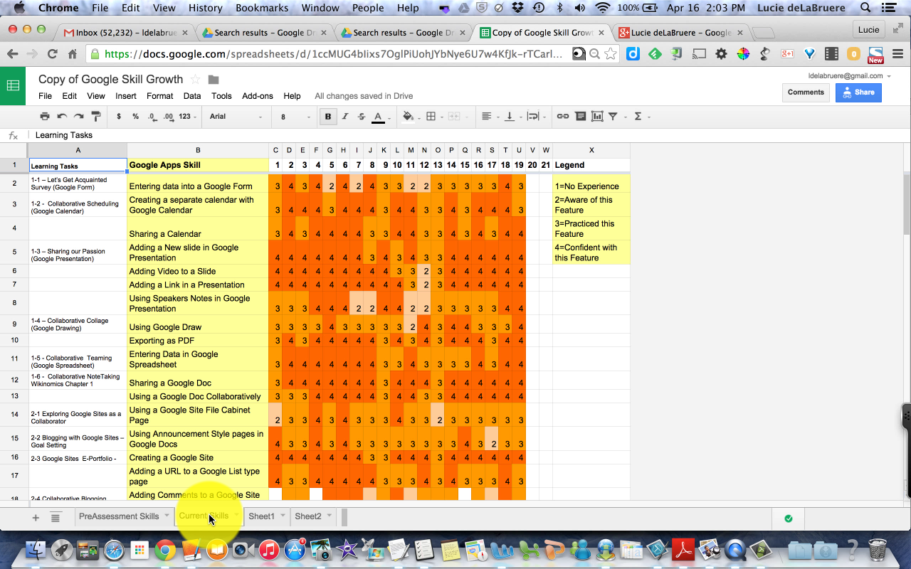Open iTunes from the Dock
Image resolution: width=911 pixels, height=569 pixels.
tap(268, 549)
